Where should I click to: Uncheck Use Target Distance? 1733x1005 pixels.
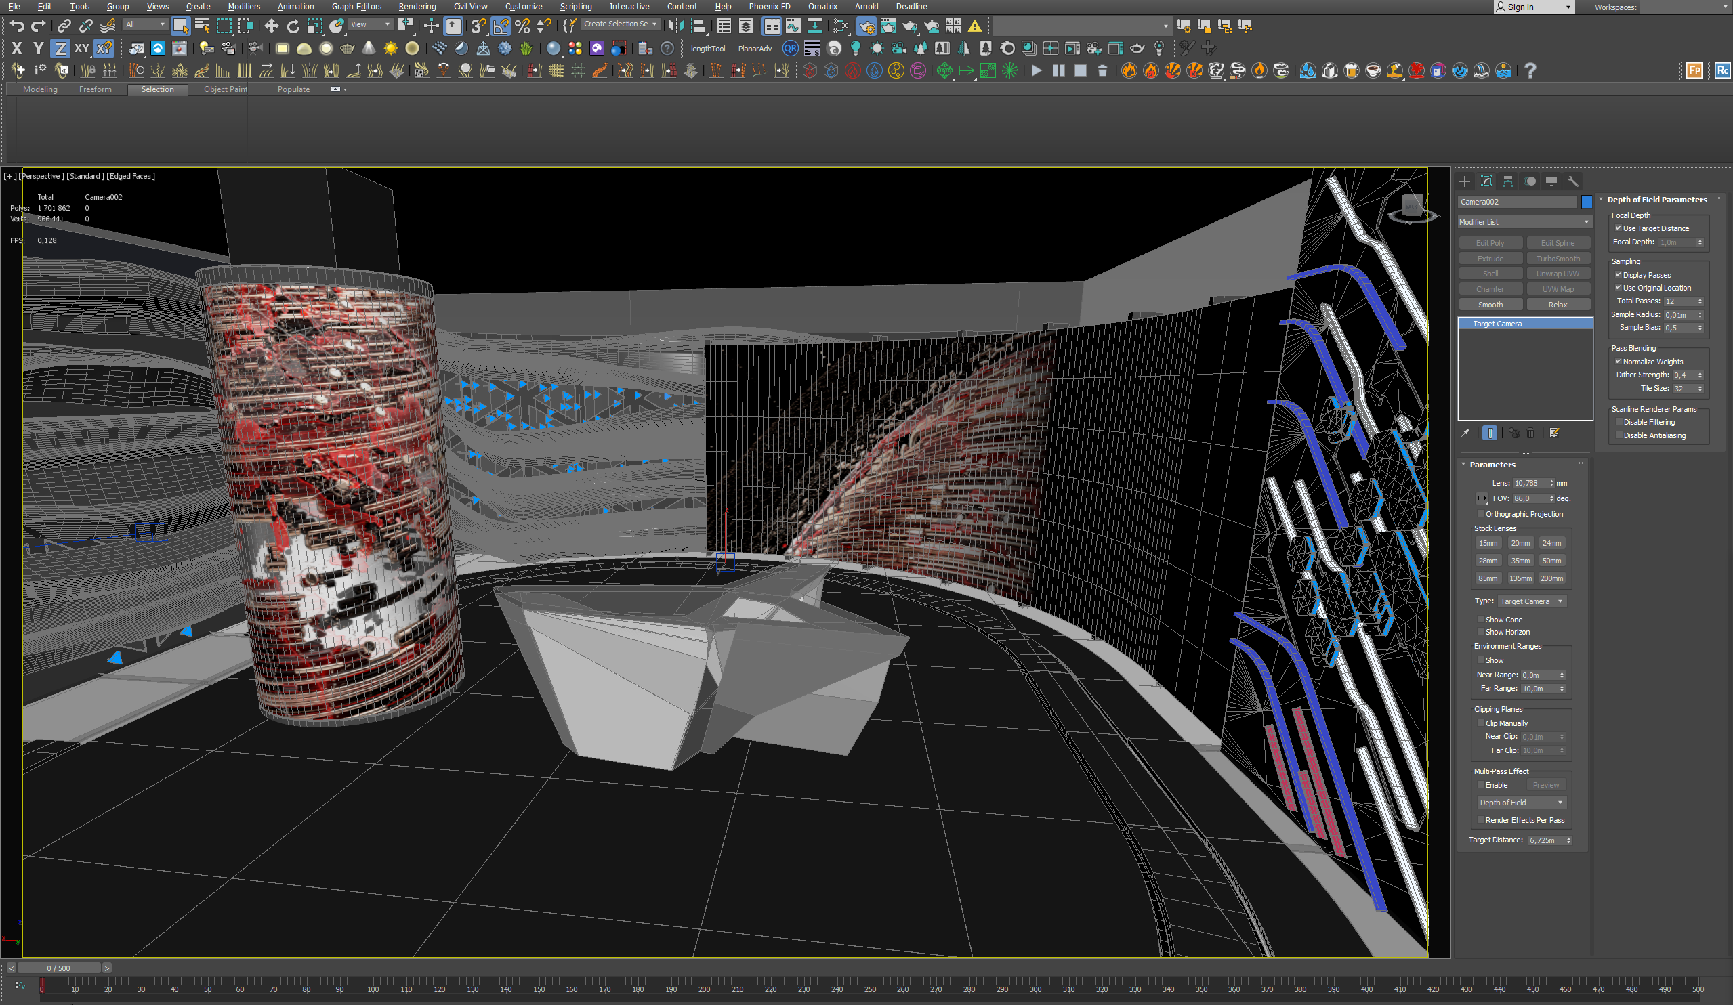[x=1618, y=228]
